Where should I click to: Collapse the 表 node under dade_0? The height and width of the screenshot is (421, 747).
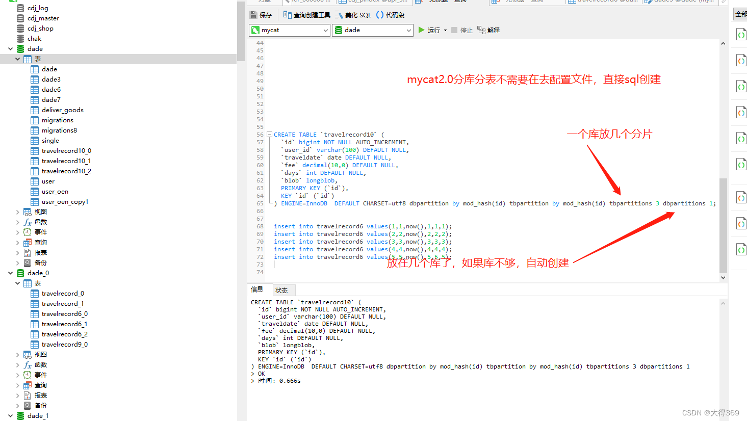(18, 283)
